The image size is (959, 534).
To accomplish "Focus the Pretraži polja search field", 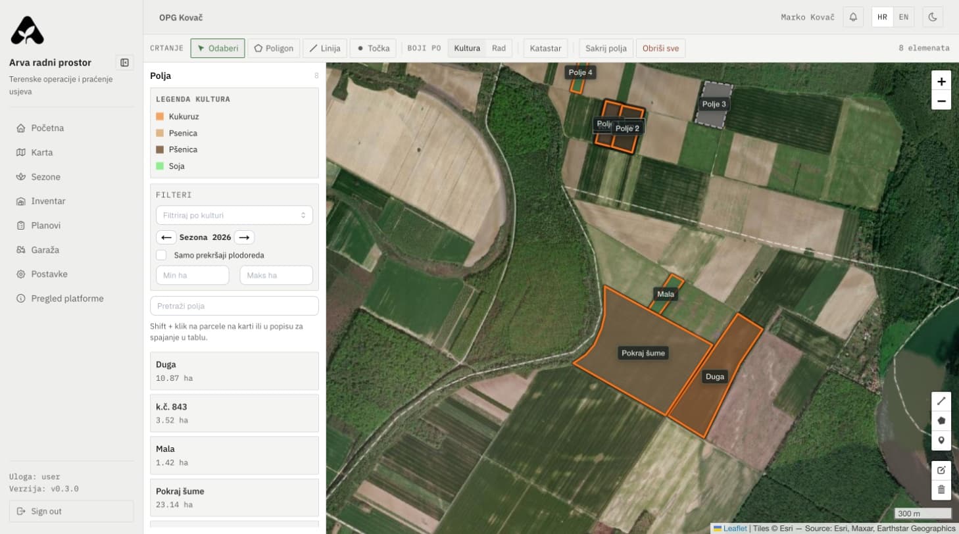I will click(x=234, y=306).
